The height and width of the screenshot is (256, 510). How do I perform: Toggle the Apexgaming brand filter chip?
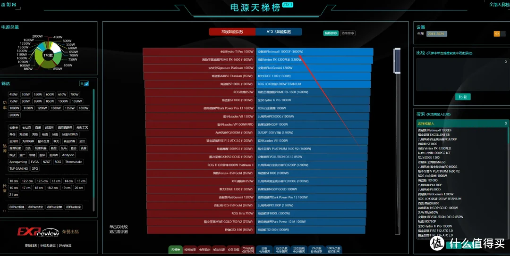pyautogui.click(x=18, y=162)
